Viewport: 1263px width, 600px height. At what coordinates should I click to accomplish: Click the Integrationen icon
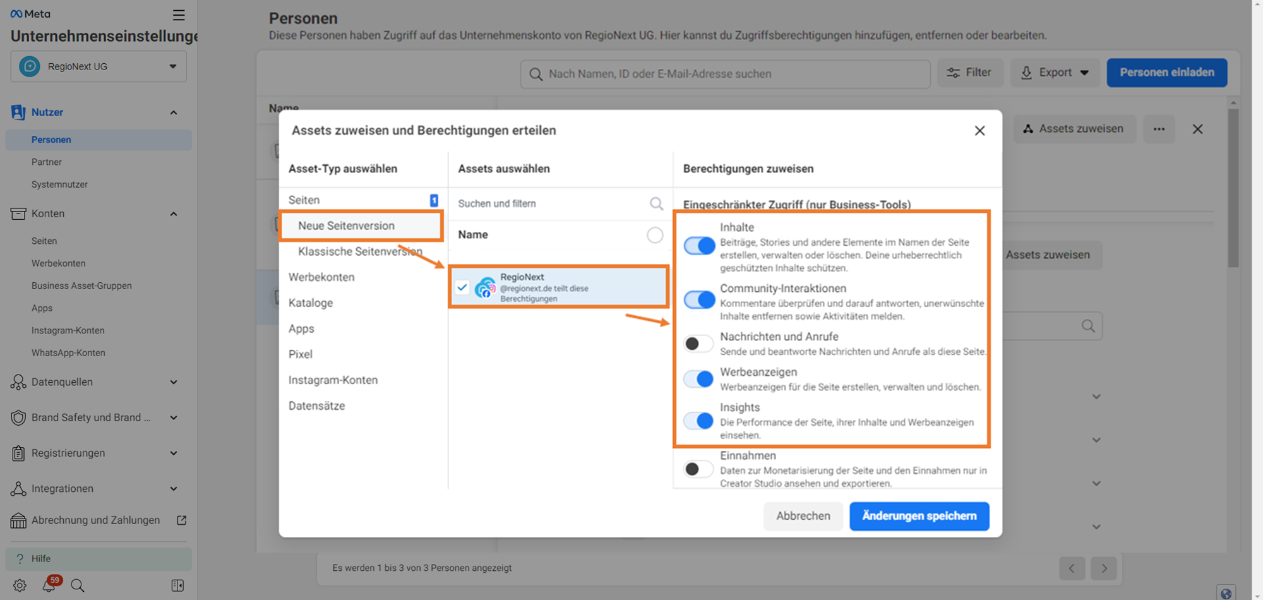18,488
